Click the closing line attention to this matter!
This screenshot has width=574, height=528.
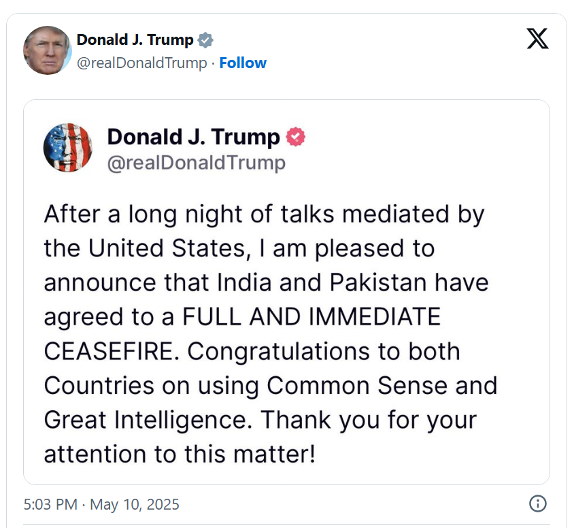click(180, 454)
